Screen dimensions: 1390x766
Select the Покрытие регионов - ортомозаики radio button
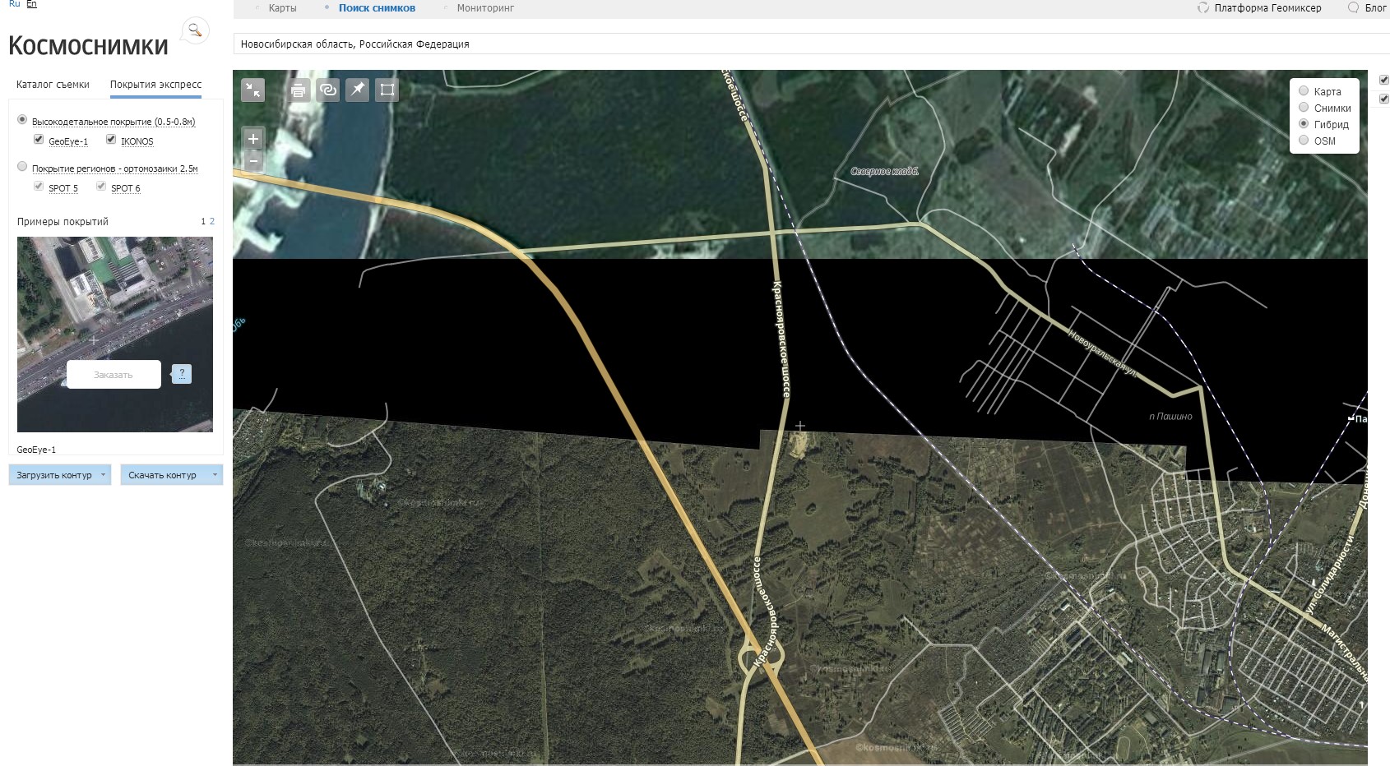(22, 167)
